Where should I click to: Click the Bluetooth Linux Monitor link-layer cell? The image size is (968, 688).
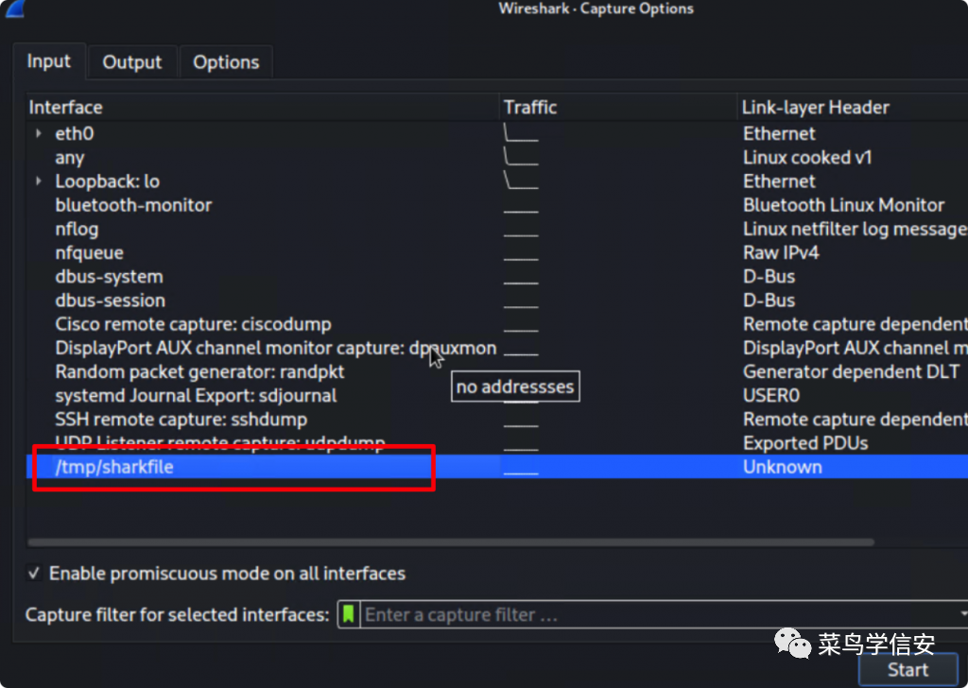(x=843, y=205)
